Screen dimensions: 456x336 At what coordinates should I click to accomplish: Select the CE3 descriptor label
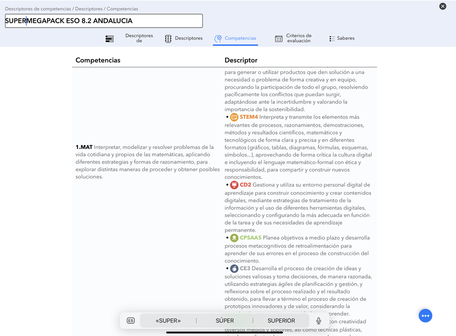[x=245, y=268]
